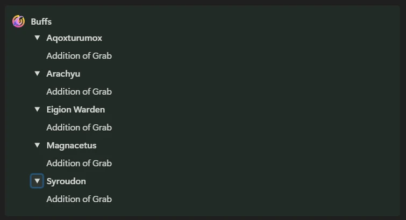
Task: Select Addition of Grab under Syroudon
Action: click(x=79, y=199)
